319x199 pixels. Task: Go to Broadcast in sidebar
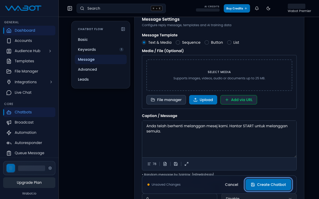point(29,122)
